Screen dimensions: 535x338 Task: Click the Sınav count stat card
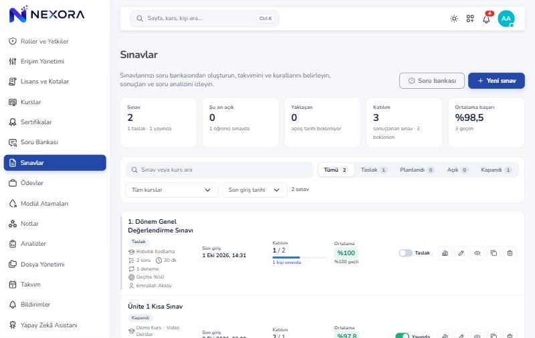coord(158,122)
